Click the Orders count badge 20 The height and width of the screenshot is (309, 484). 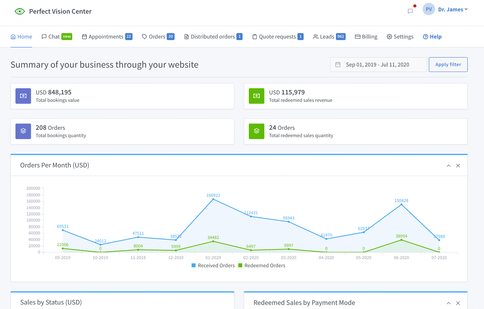[x=171, y=37]
